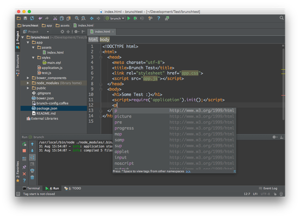The image size is (300, 218).
Task: Click the Help question mark toolbar icon
Action: click(158, 19)
